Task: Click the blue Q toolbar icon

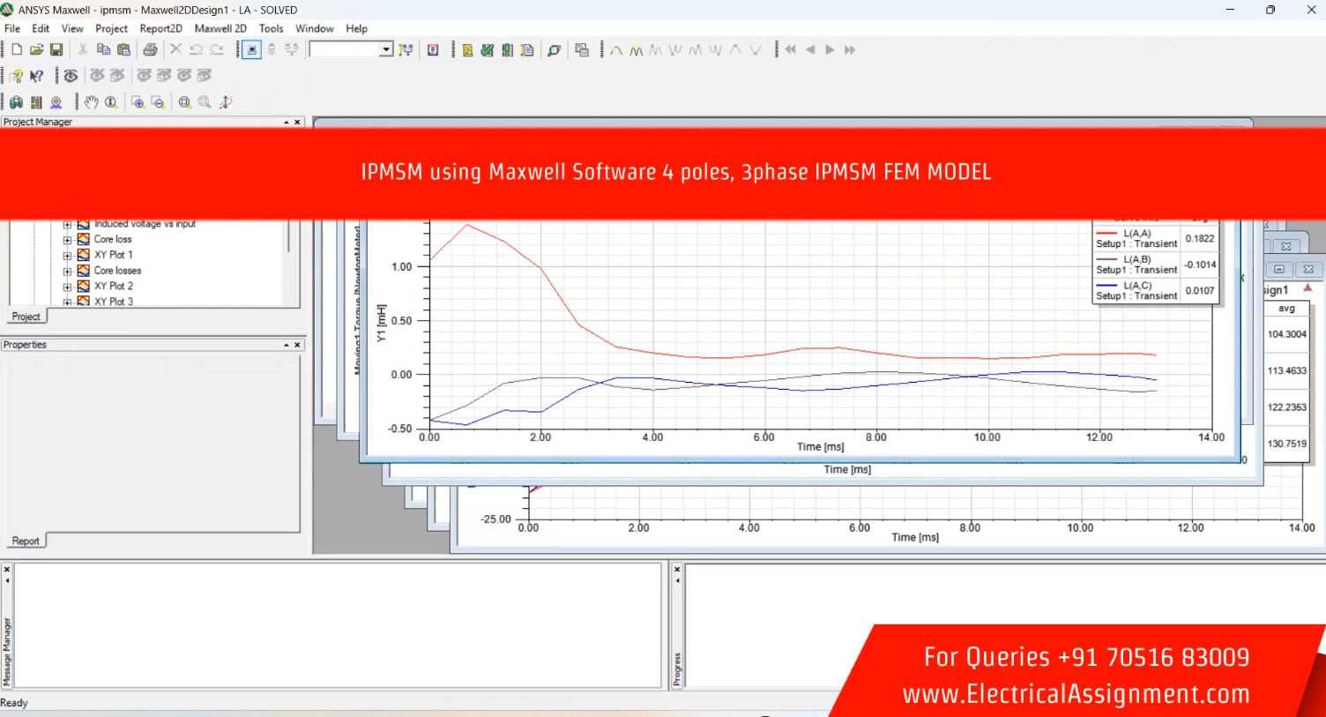Action: pos(433,50)
